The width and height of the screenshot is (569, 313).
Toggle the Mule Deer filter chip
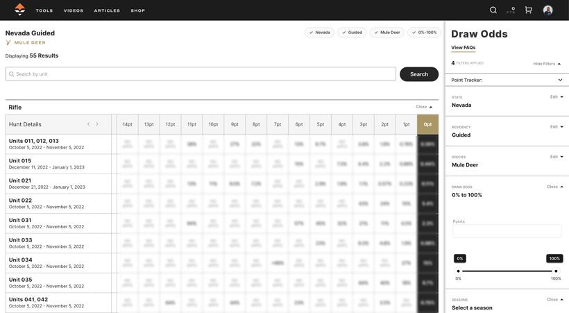pos(387,33)
